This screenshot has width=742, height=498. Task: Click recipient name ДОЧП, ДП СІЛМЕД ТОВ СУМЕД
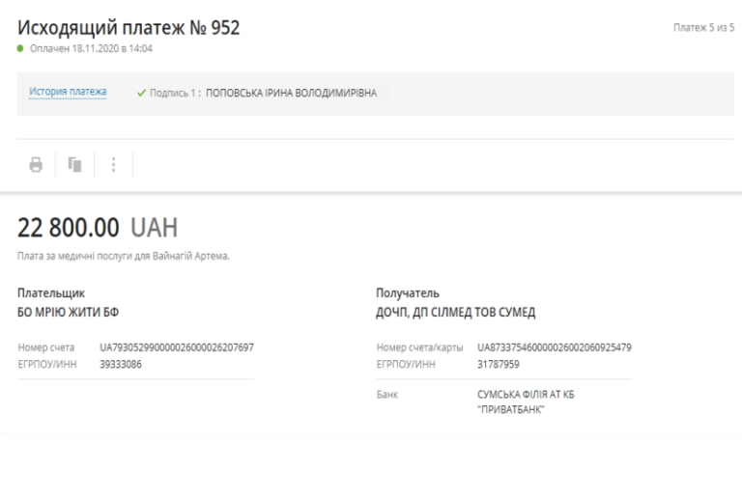[x=455, y=312]
